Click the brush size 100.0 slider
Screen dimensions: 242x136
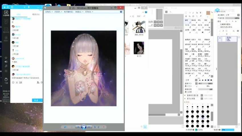coord(205,83)
